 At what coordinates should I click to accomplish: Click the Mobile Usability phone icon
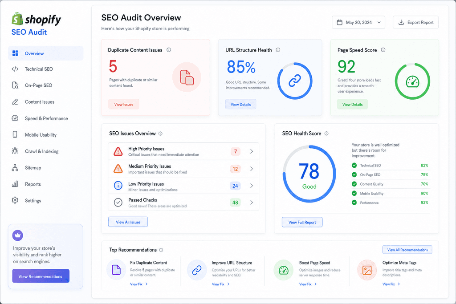click(15, 134)
